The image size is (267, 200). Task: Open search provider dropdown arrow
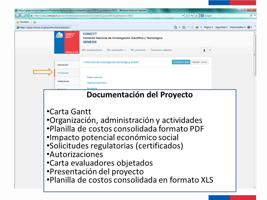[255, 16]
